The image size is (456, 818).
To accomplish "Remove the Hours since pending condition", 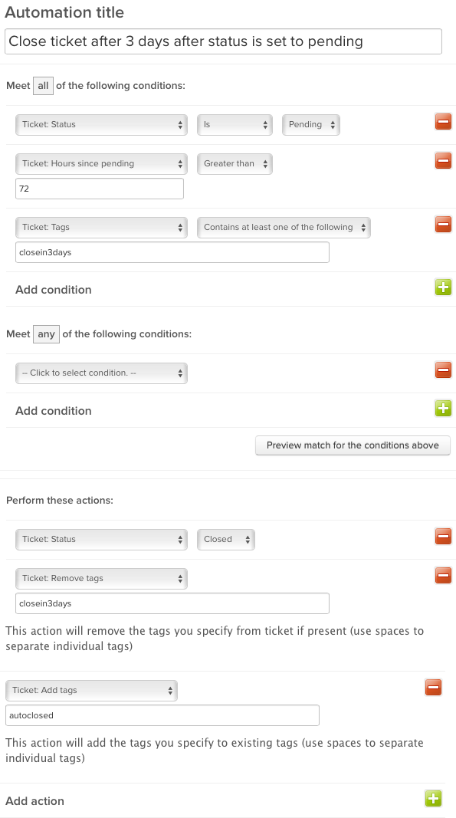I will tap(443, 161).
